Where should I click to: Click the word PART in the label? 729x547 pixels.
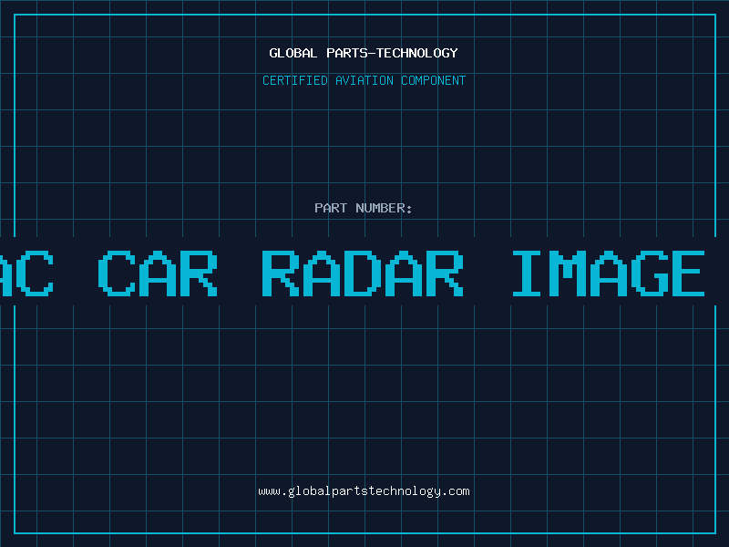tap(331, 208)
